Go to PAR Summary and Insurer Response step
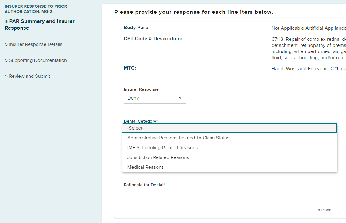This screenshot has height=223, width=346. 40,25
